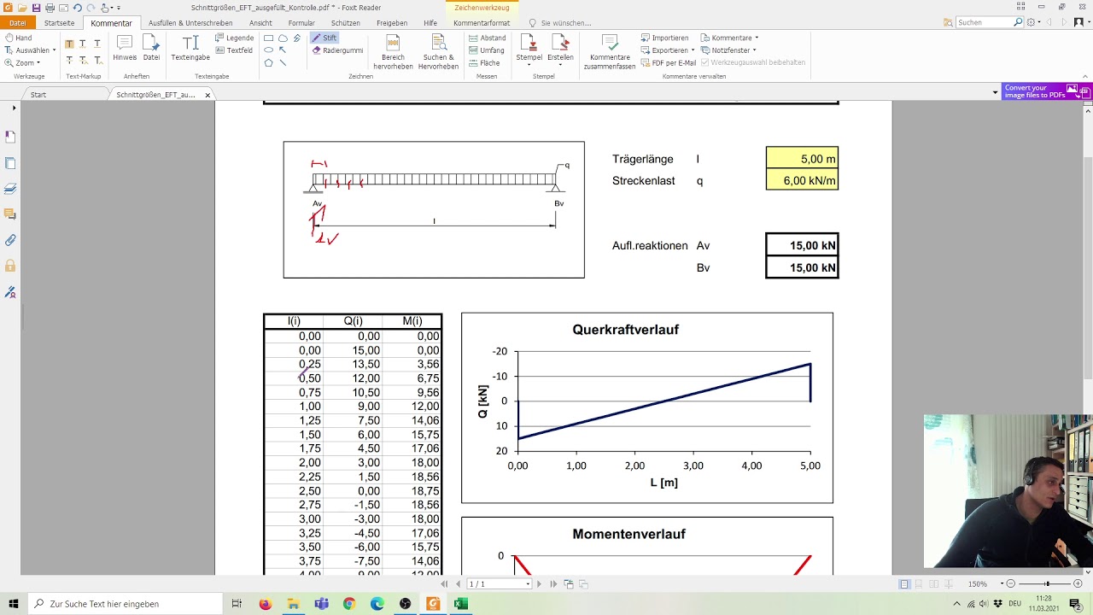
Task: Go to the next page arrow
Action: [x=539, y=584]
